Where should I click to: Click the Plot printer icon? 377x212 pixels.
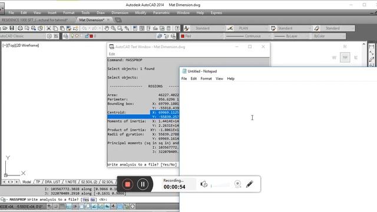[x=20, y=28]
